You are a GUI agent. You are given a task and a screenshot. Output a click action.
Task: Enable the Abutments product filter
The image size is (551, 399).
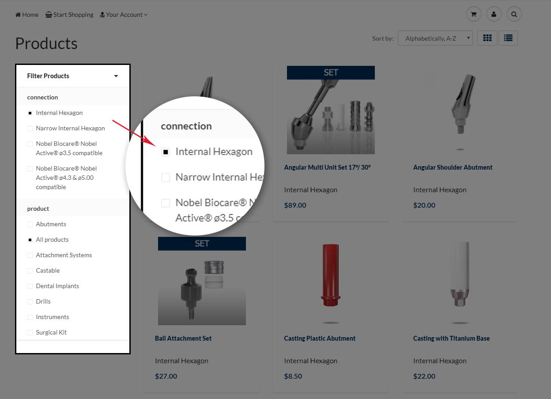(x=30, y=224)
